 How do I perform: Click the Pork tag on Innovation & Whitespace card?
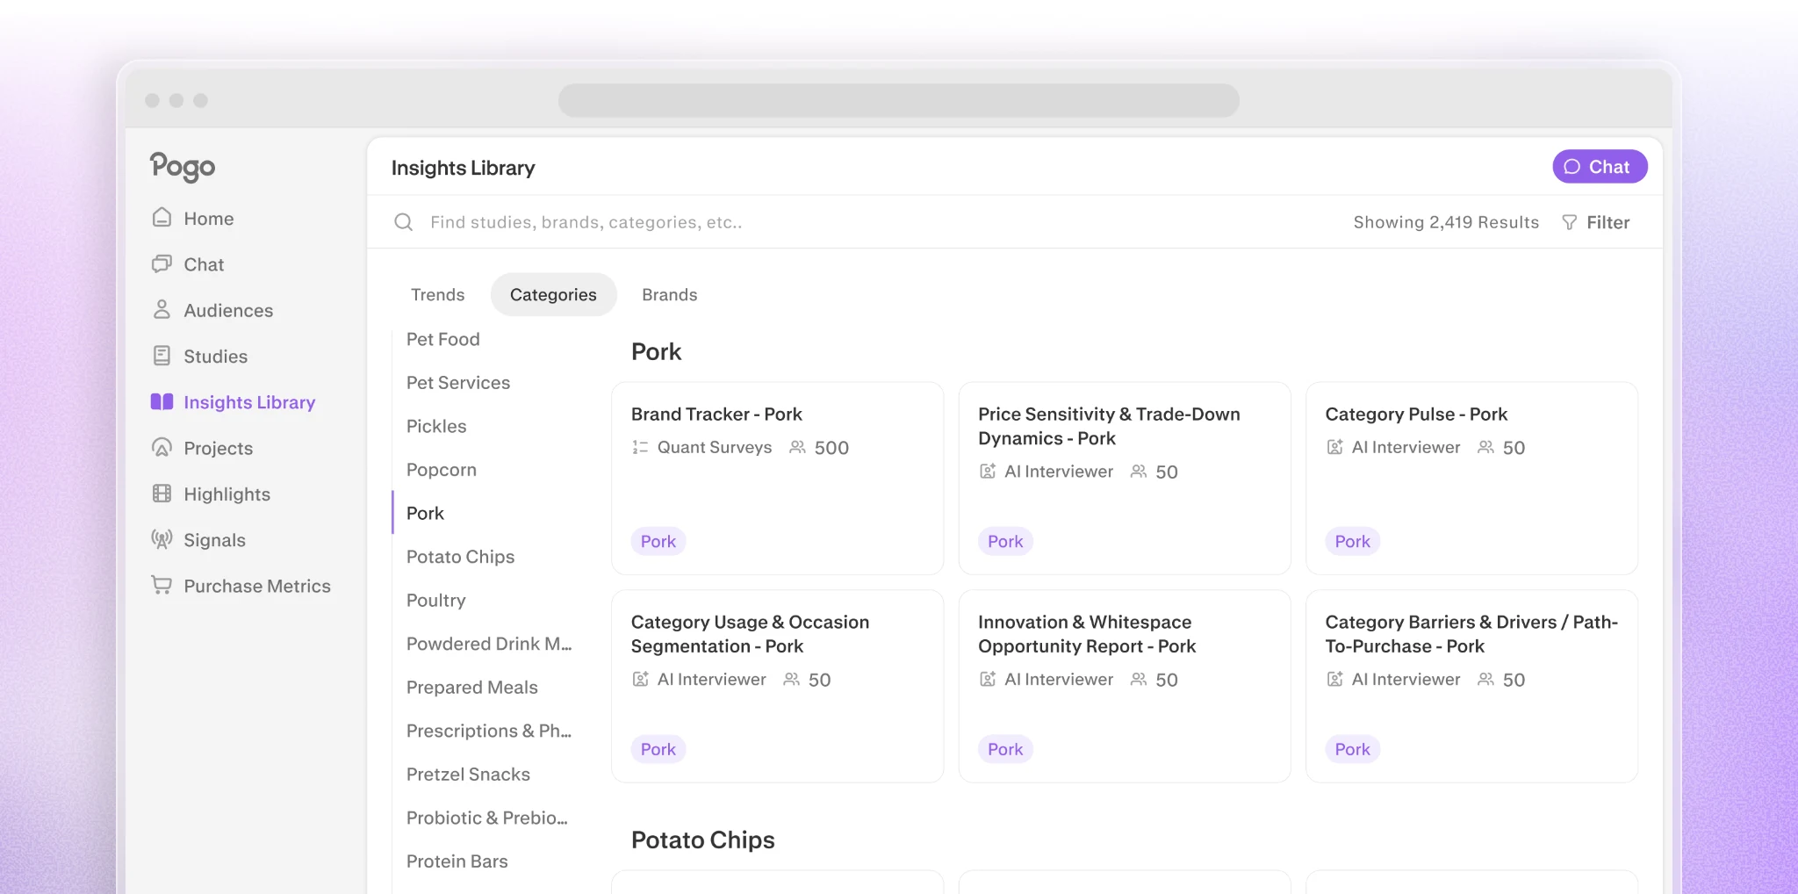1005,749
